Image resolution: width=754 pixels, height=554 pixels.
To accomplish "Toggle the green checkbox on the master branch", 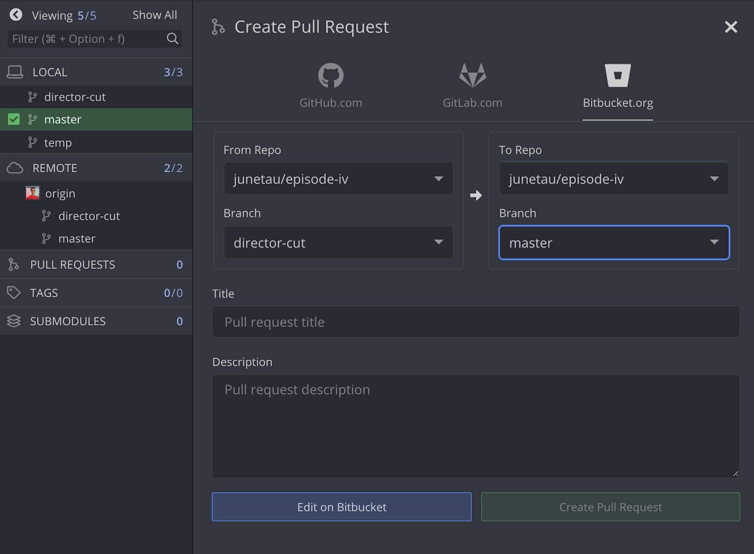I will tap(14, 119).
